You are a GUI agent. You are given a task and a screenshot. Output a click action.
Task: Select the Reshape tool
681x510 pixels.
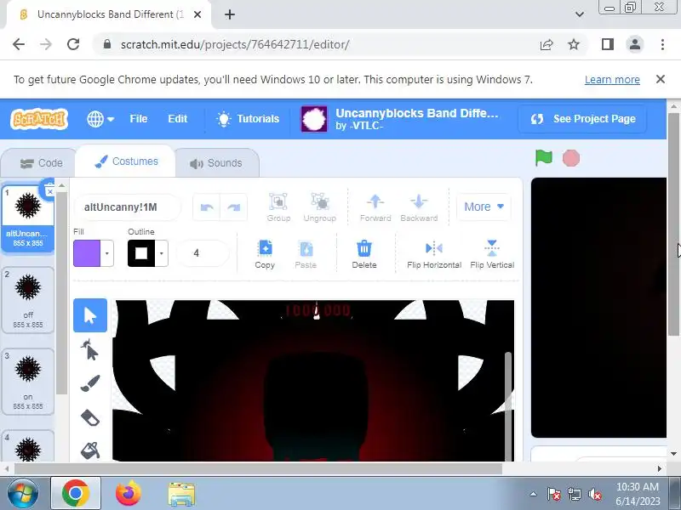coord(90,350)
